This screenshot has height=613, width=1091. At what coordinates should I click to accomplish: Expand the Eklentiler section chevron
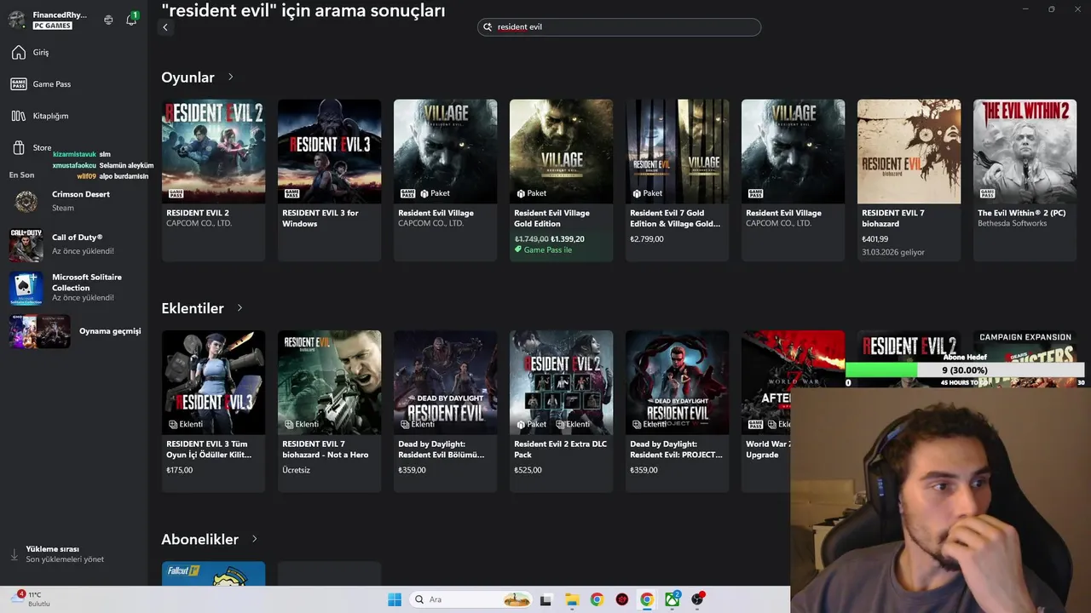click(x=240, y=308)
